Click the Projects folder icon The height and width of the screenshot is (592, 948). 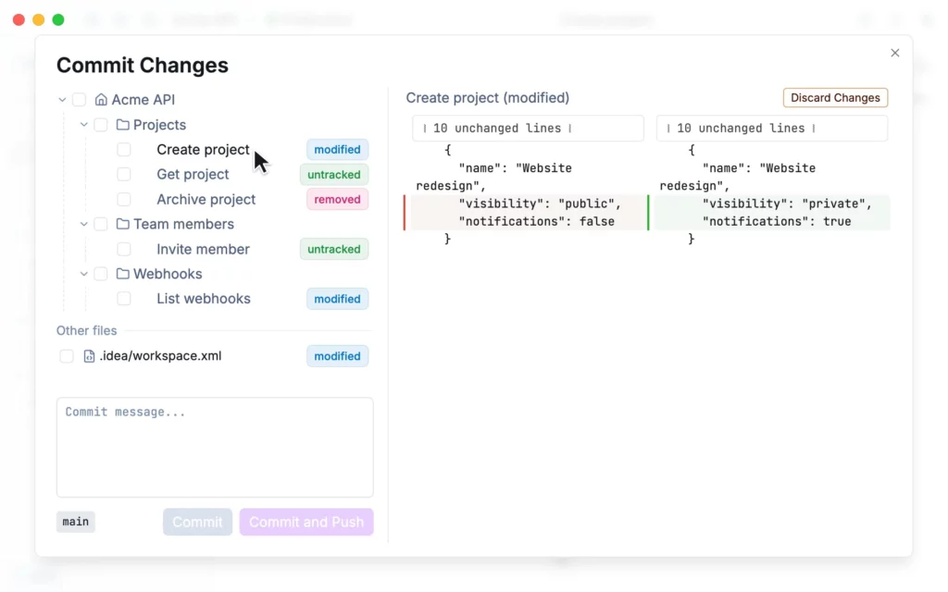123,125
